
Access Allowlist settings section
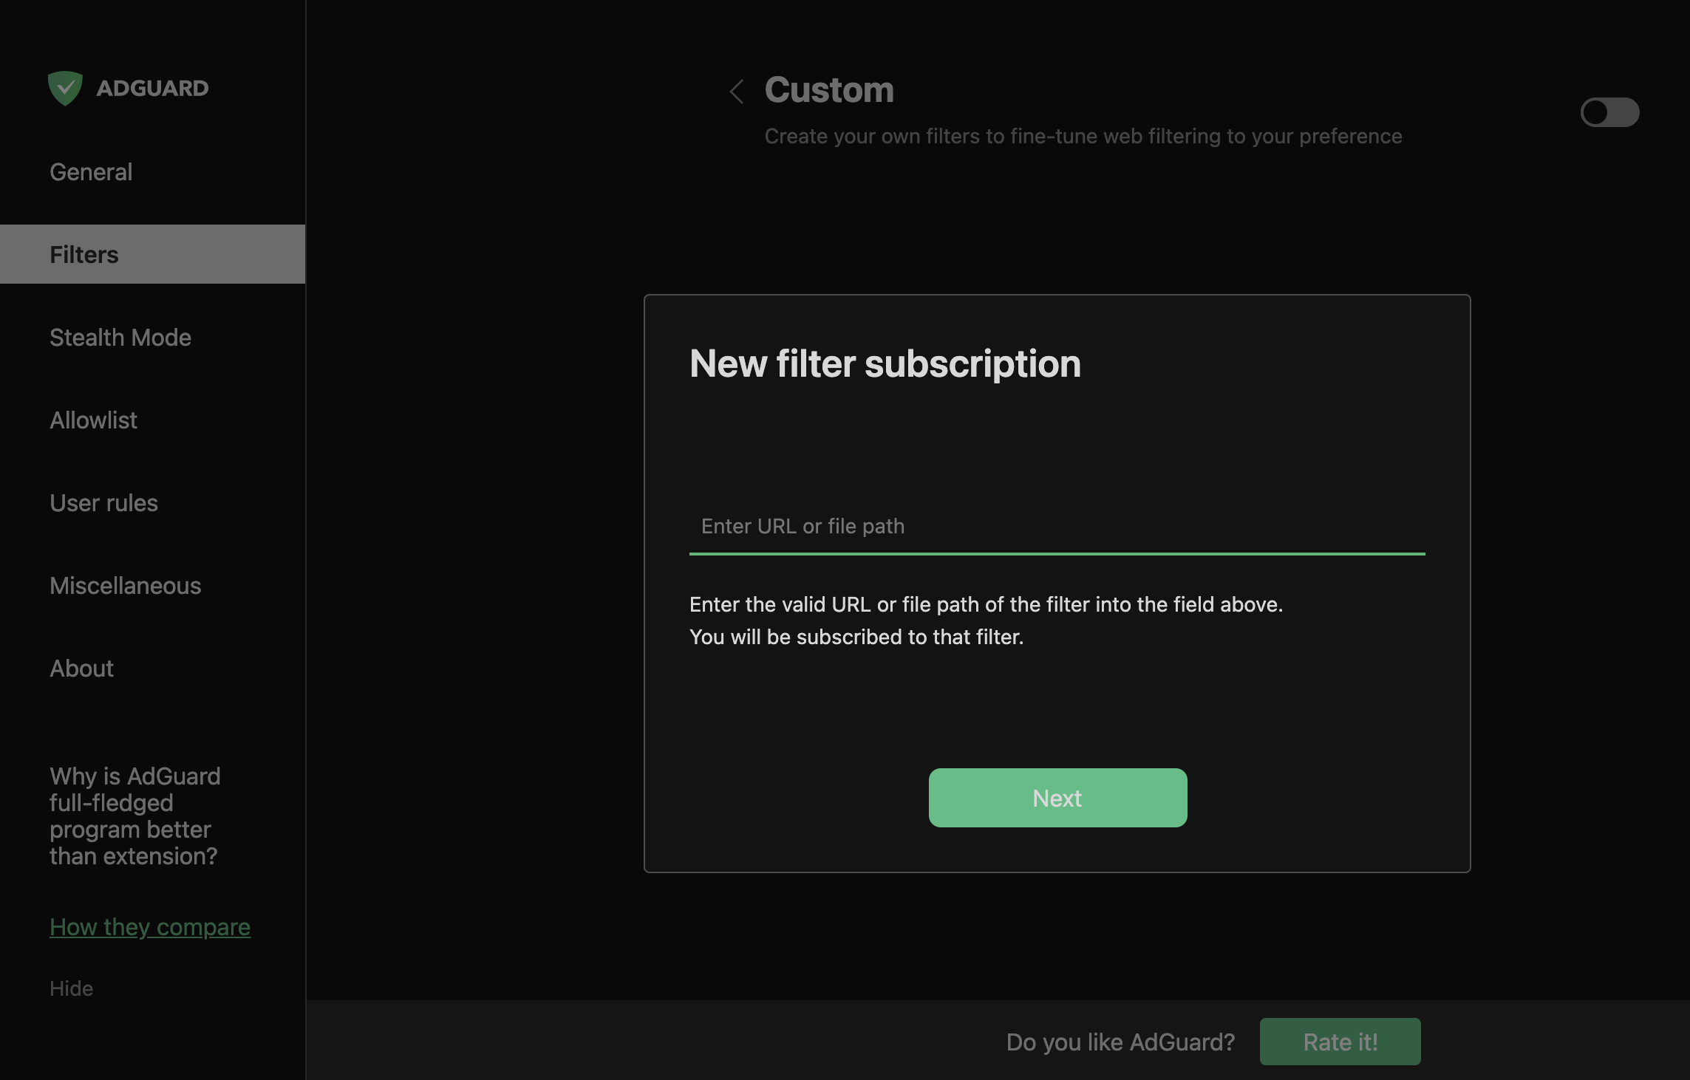coord(92,419)
